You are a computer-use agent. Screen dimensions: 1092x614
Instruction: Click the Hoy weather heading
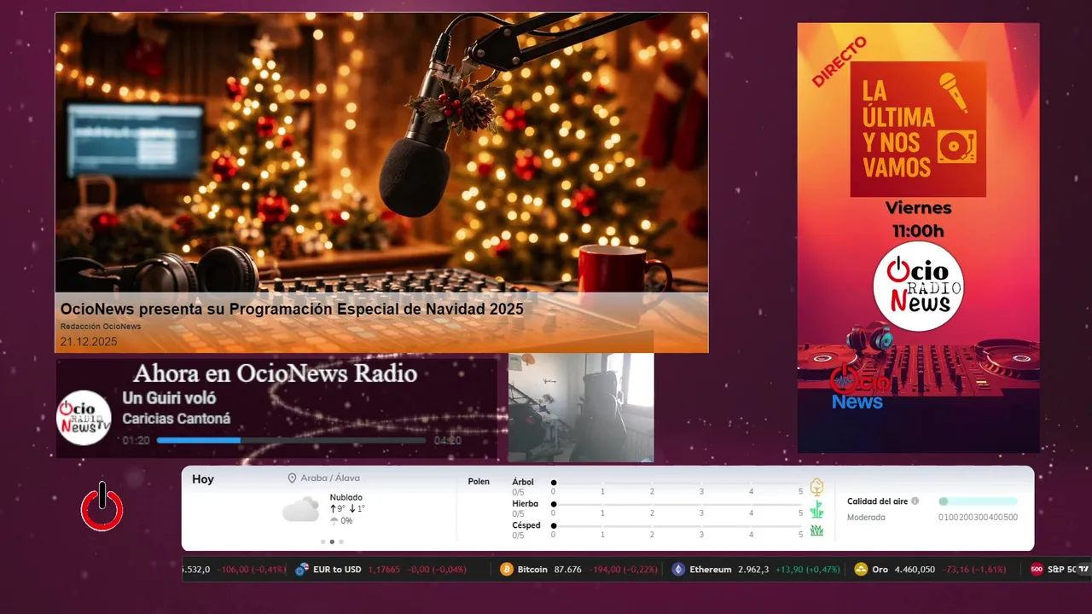203,479
